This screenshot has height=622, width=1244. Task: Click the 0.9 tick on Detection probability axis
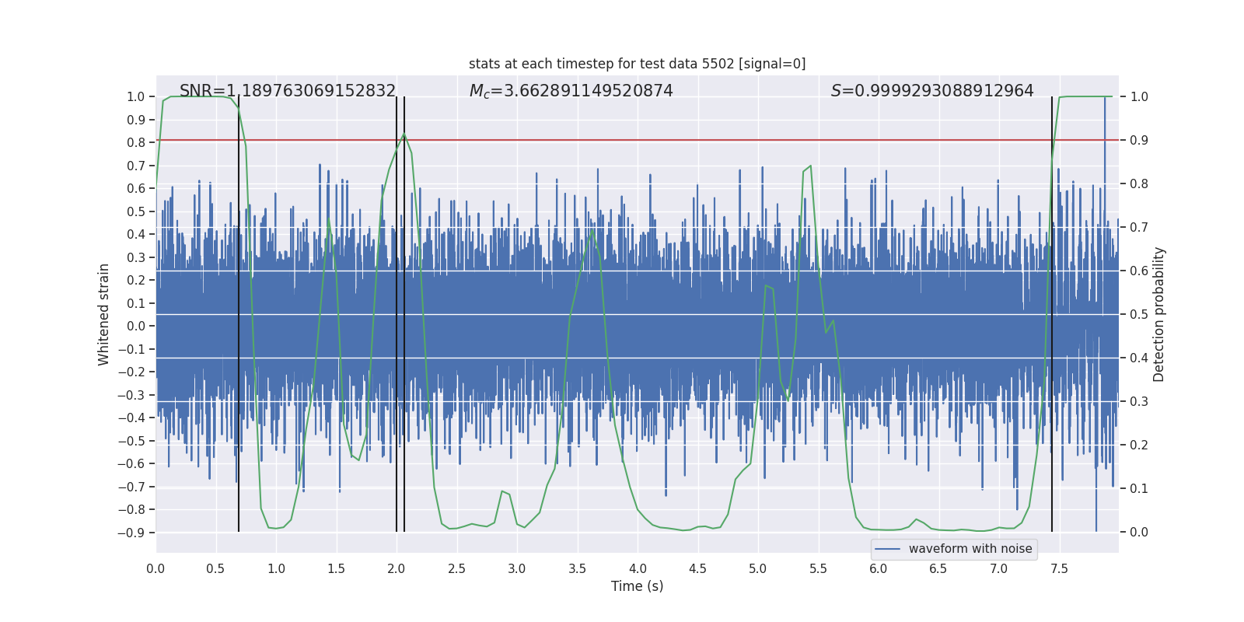tap(1139, 141)
